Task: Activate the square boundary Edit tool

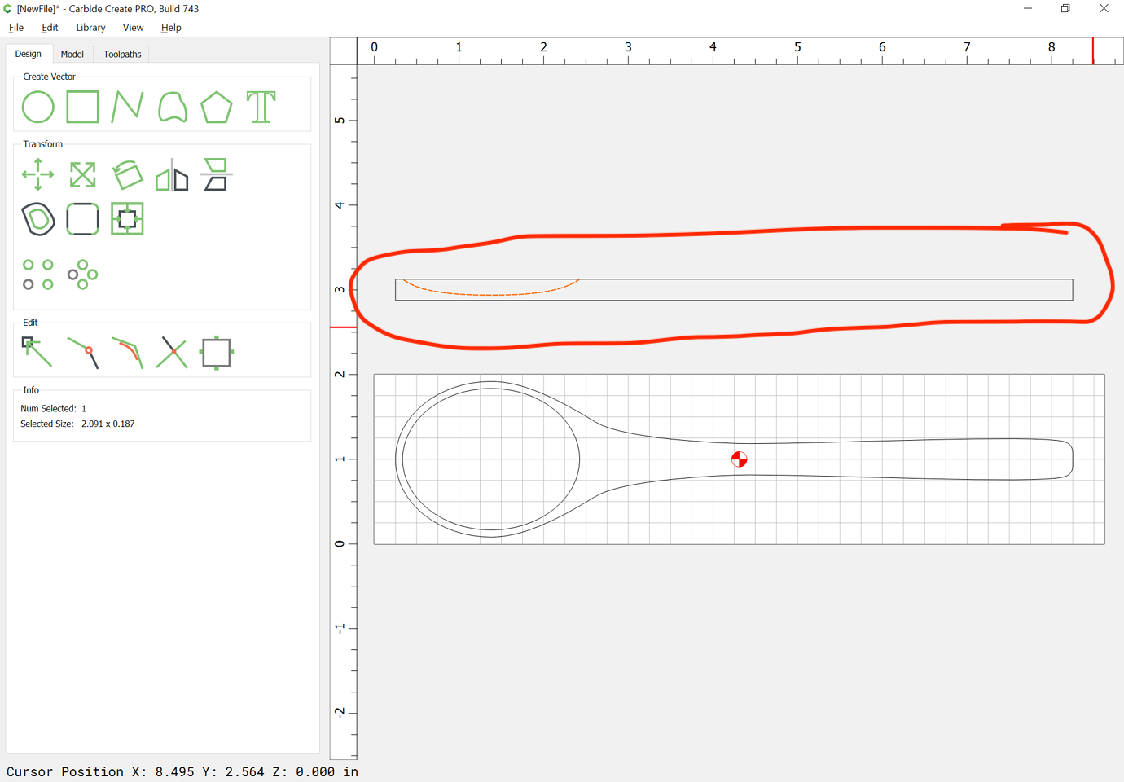Action: tap(217, 353)
